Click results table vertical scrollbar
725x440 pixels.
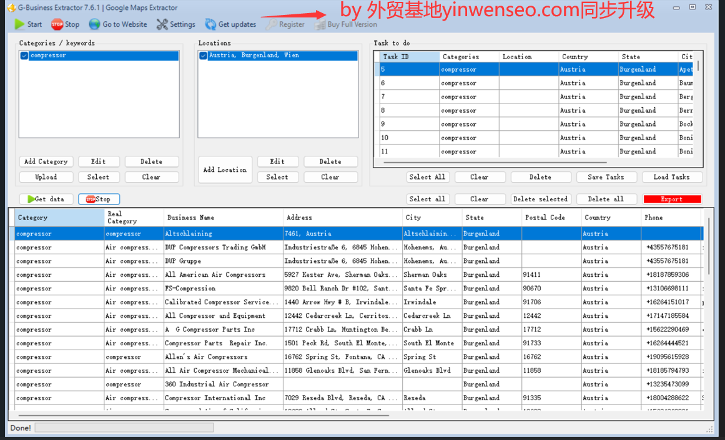(708, 245)
